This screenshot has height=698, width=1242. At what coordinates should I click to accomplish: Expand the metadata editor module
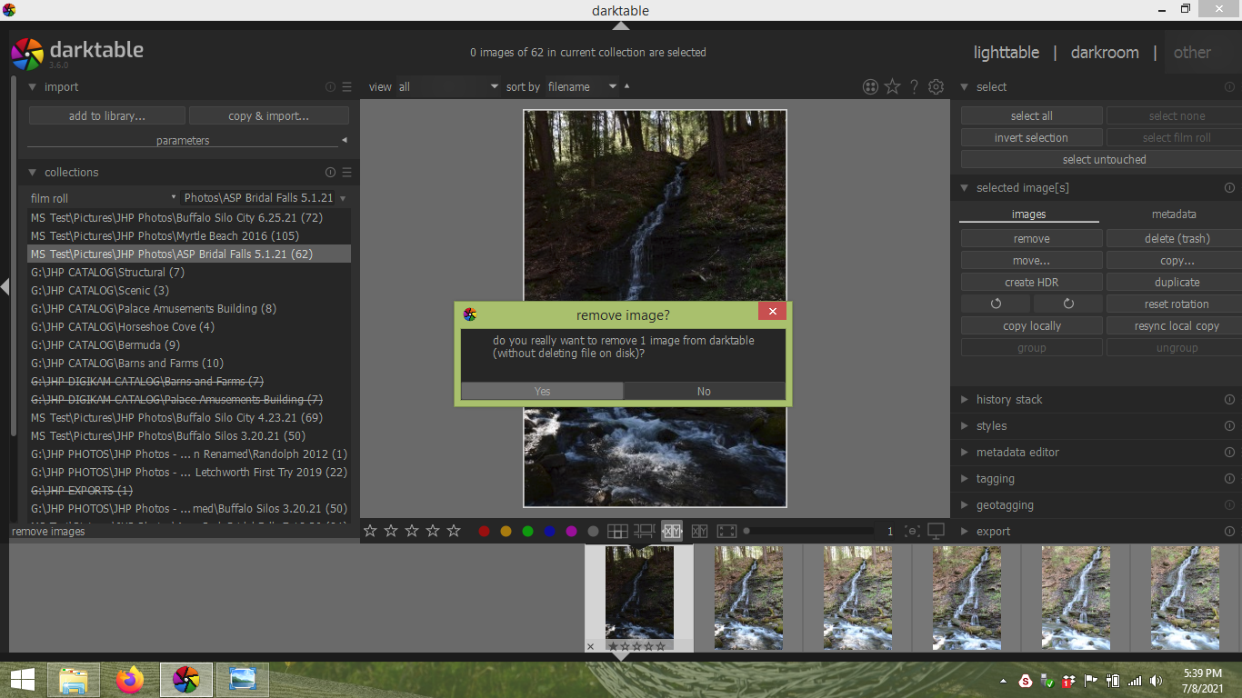click(965, 453)
